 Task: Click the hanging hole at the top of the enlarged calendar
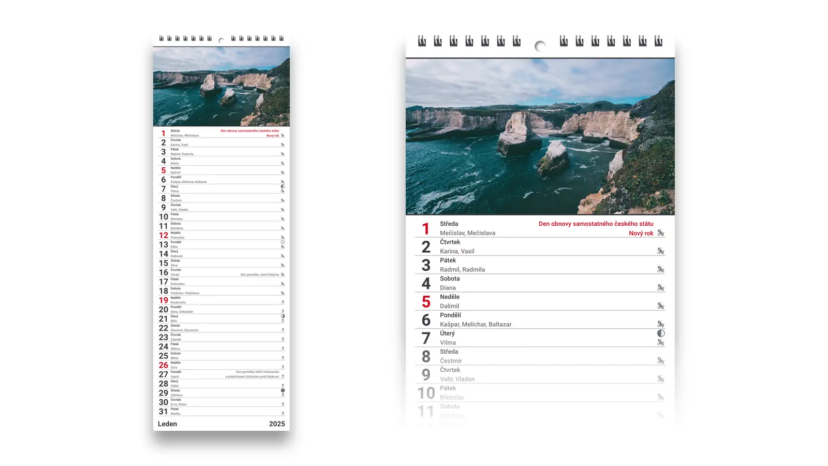[x=540, y=46]
